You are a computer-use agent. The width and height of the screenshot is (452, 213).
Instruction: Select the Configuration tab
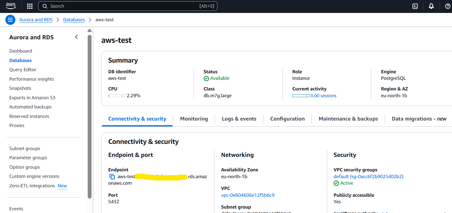(287, 119)
